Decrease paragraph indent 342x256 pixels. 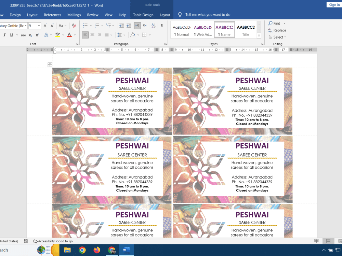coord(121,26)
